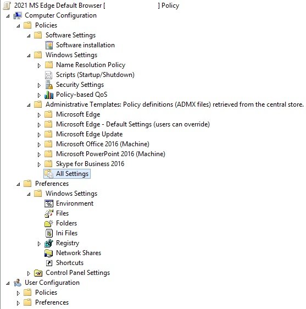
Task: Click the scroll icon beside the policy title
Action: 7,5
